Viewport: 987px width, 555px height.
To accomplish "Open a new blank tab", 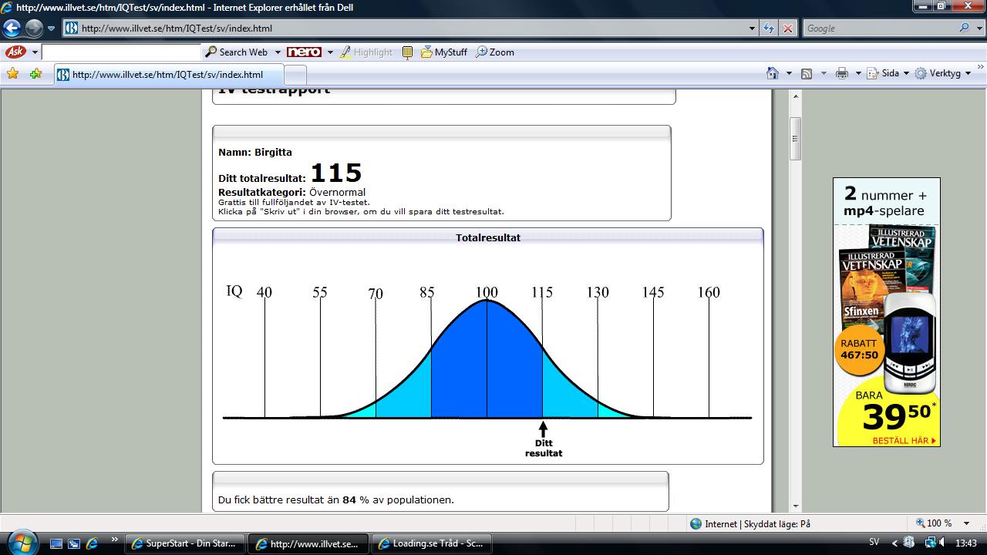I will coord(295,75).
